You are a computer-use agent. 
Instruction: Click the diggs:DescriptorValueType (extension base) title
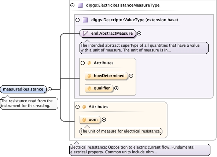135,20
